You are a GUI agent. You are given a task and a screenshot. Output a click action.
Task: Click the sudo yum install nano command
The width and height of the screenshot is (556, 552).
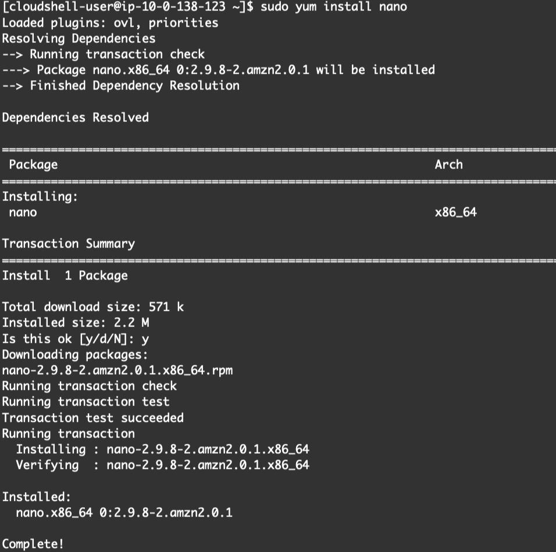[x=334, y=7]
